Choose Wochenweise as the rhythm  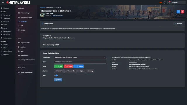[70, 71]
